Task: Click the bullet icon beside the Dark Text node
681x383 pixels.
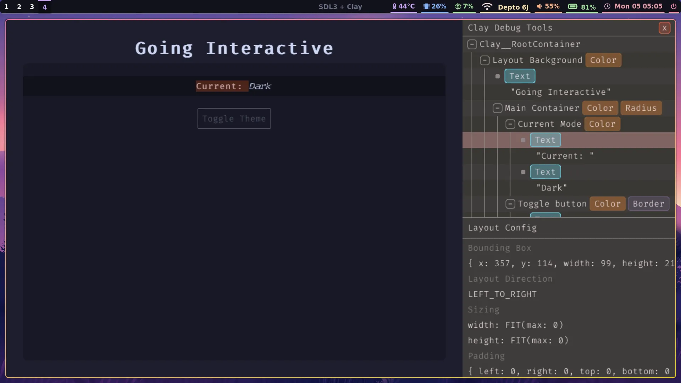Action: point(523,172)
